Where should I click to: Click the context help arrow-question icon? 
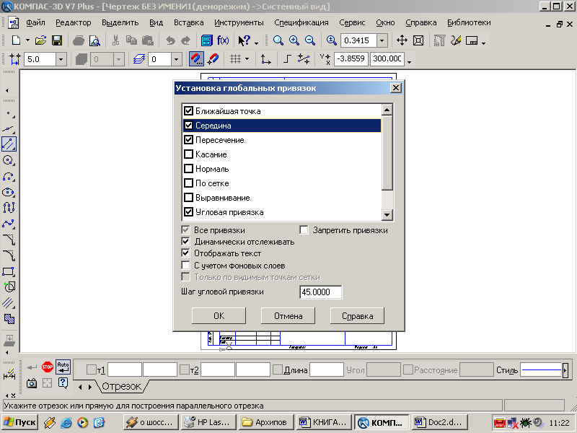pyautogui.click(x=244, y=40)
